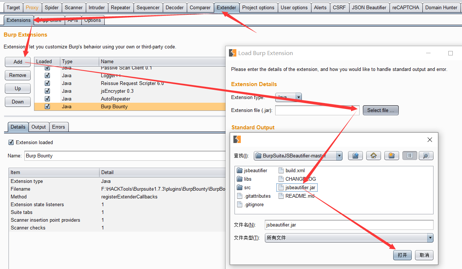
Task: Click the Select file button
Action: tap(381, 110)
